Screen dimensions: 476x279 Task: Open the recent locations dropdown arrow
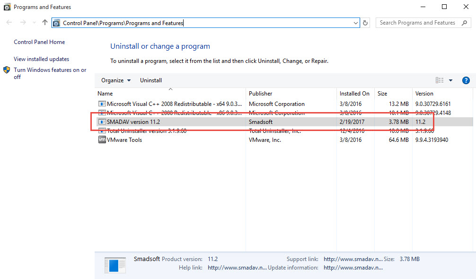click(x=34, y=23)
